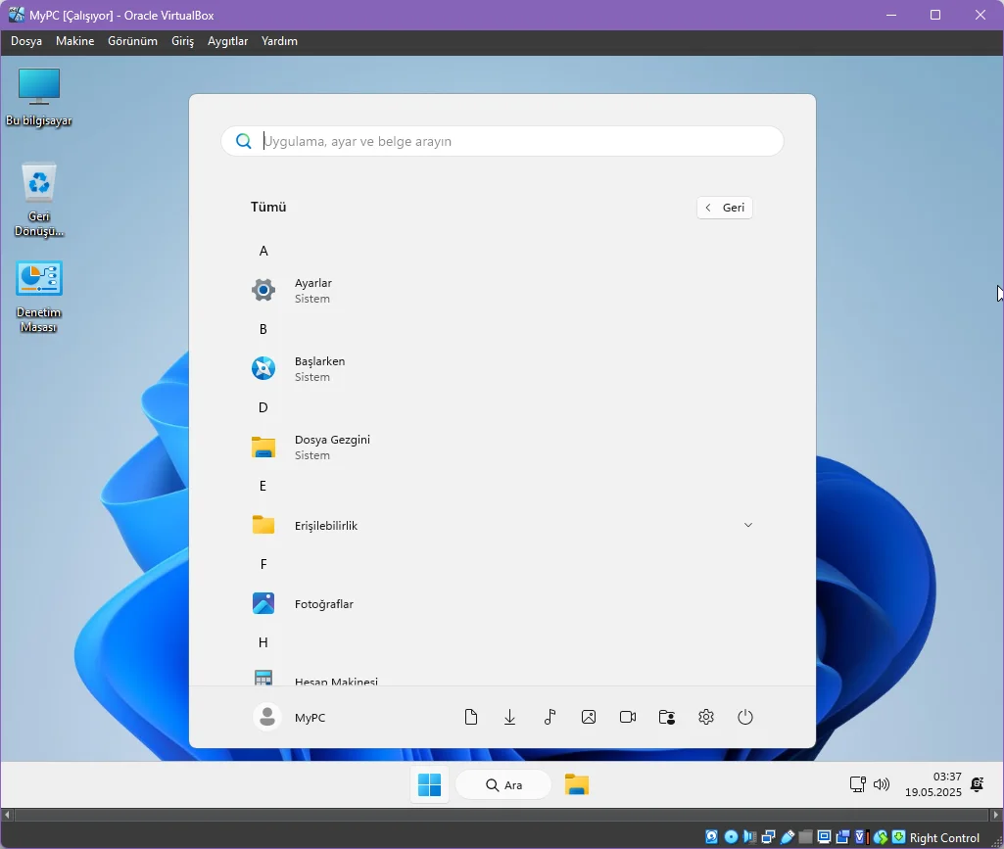Click VirtualBox shared folders status icon
The height and width of the screenshot is (849, 1004).
805,837
